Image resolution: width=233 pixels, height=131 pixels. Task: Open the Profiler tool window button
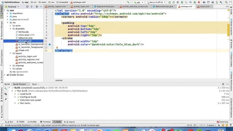point(32,122)
